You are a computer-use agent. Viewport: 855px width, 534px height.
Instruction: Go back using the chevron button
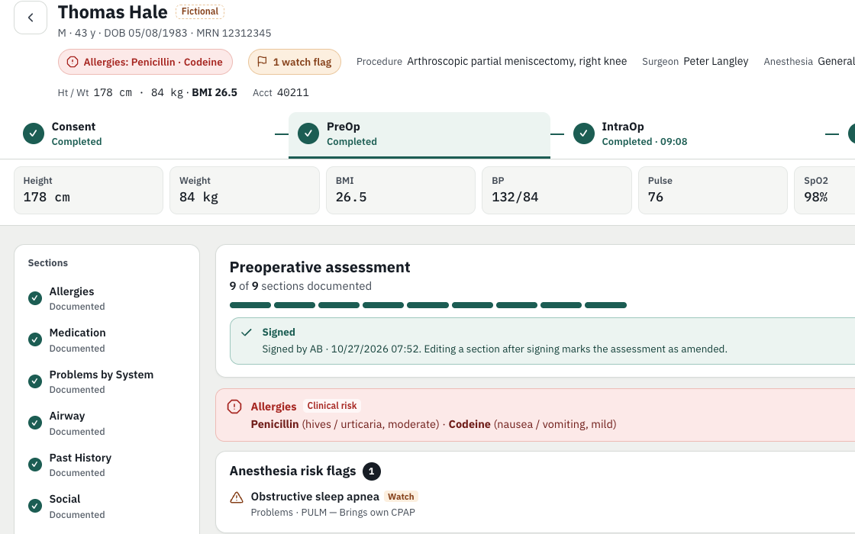tap(31, 18)
